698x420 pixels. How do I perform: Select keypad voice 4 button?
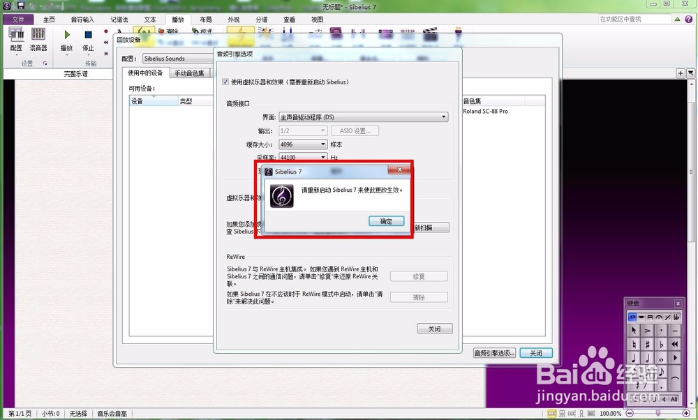pos(664,400)
